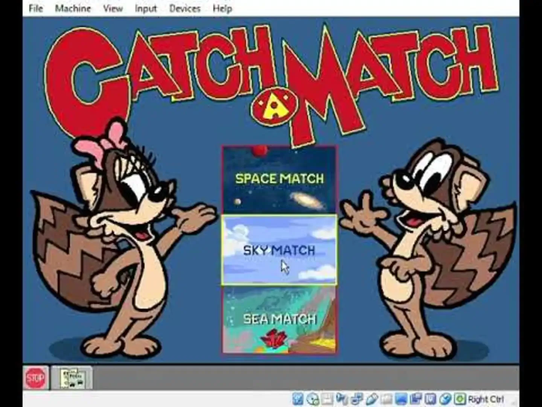This screenshot has width=542, height=407.
Task: Choose the SKY MATCH panel
Action: pyautogui.click(x=279, y=249)
